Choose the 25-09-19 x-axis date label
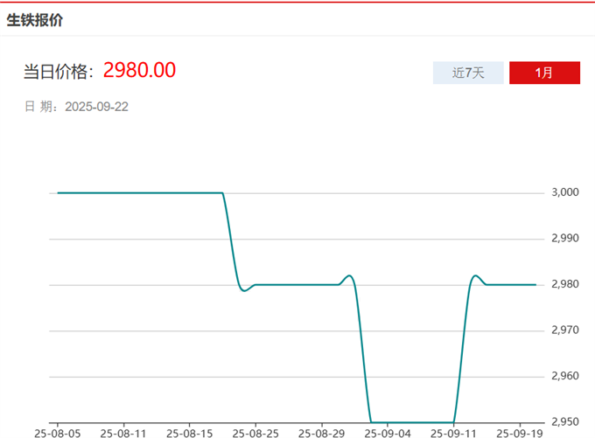595x438 pixels. (519, 432)
